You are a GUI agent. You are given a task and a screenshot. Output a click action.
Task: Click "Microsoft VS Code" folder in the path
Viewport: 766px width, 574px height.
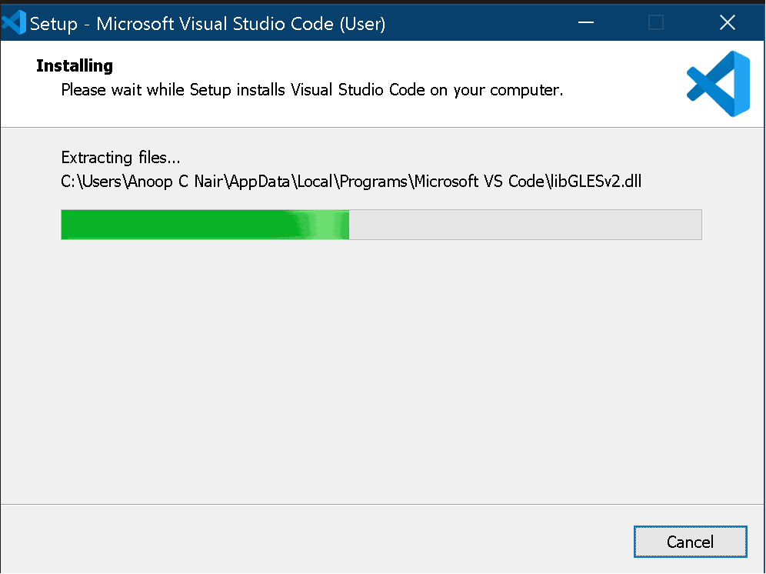click(x=479, y=182)
